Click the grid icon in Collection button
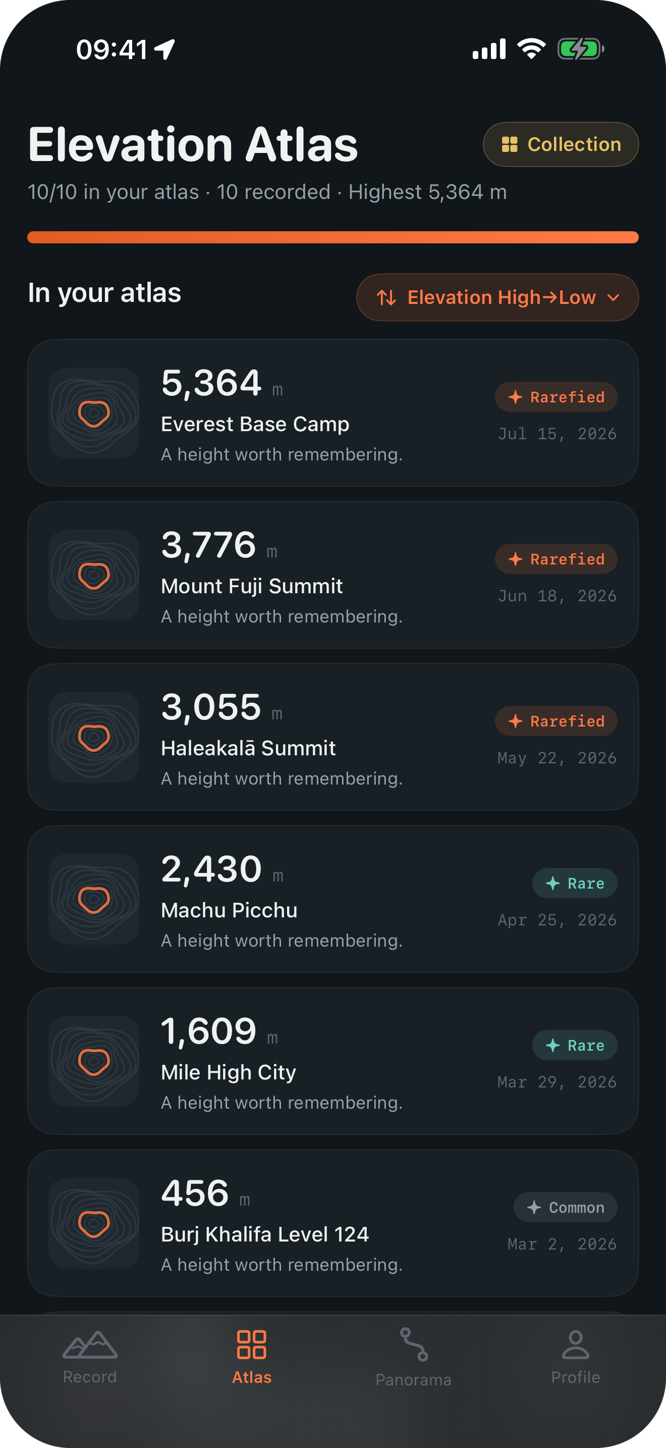The height and width of the screenshot is (1448, 666). [509, 144]
